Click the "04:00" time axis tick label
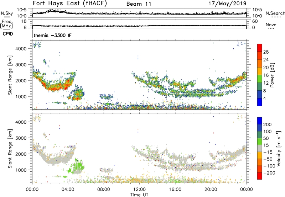This screenshot has width=285, height=197. 68,190
